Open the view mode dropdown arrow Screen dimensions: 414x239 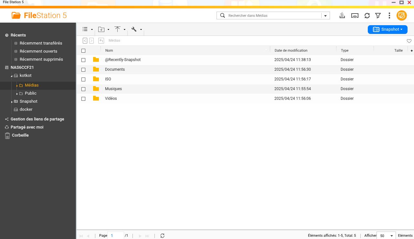92,29
